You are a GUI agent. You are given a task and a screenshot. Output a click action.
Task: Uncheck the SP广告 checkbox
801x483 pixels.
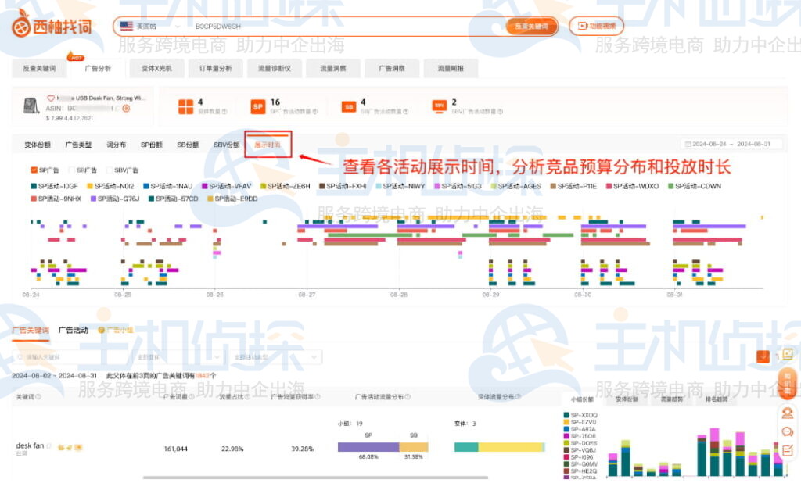point(34,170)
